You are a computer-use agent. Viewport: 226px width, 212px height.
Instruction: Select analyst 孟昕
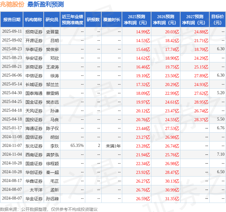click(x=55, y=190)
